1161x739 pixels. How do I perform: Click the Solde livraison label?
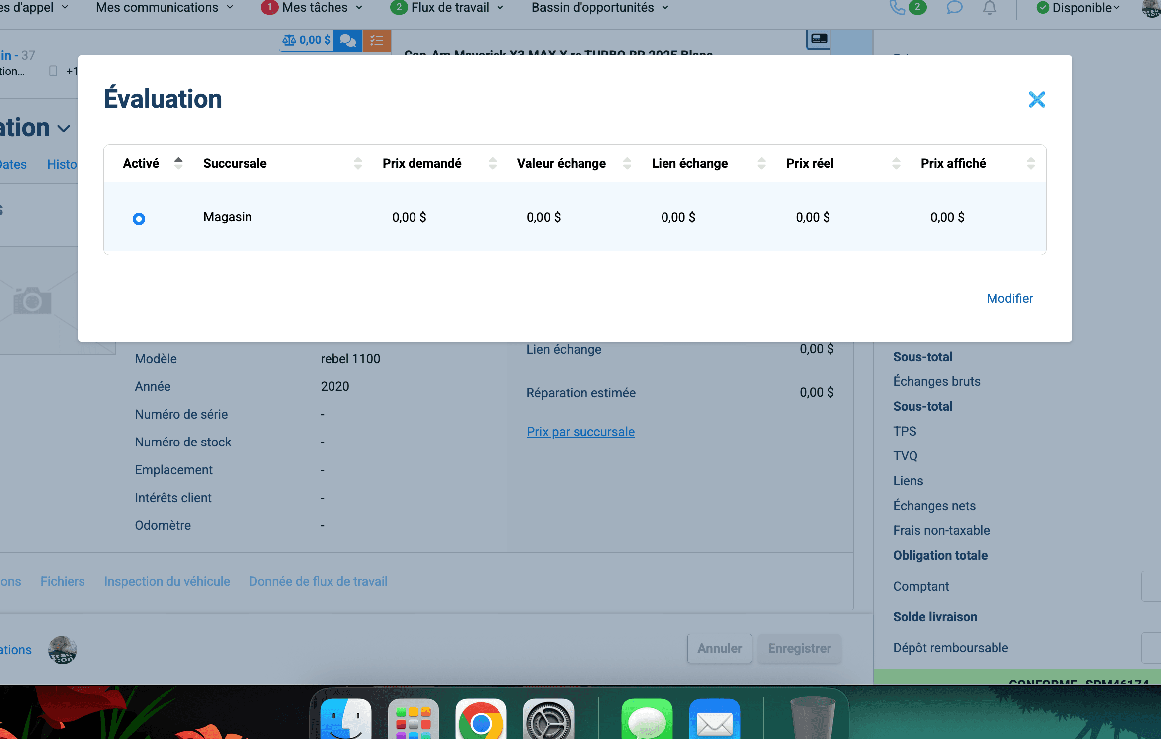pos(935,617)
